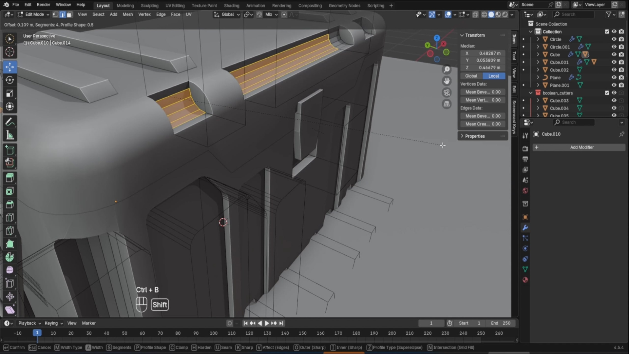Click the Loop Cut tool

(10, 218)
